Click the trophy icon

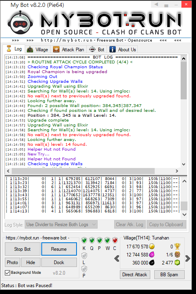[177, 246]
